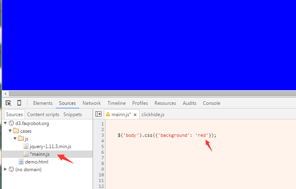Switch to Content scripts sub-tab
The height and width of the screenshot is (189, 296).
tap(43, 115)
